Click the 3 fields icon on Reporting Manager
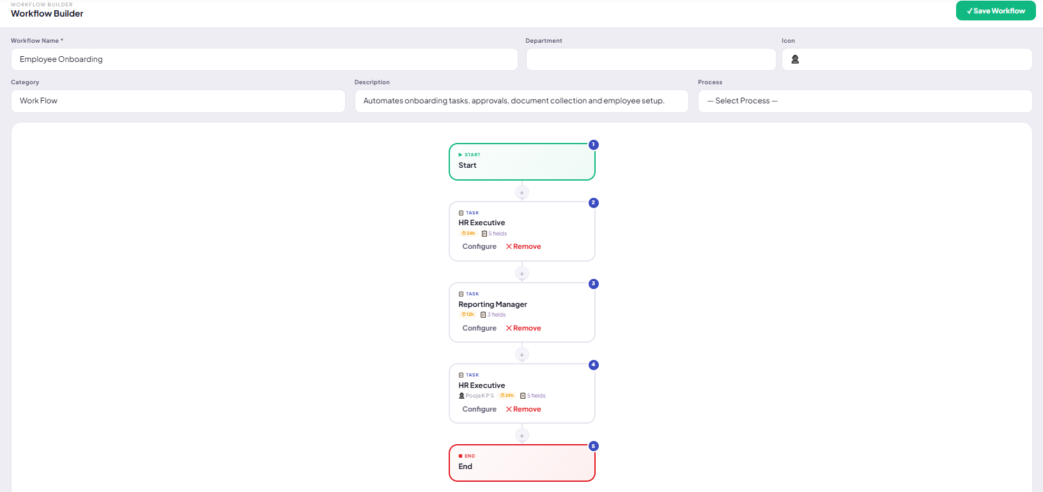 483,315
